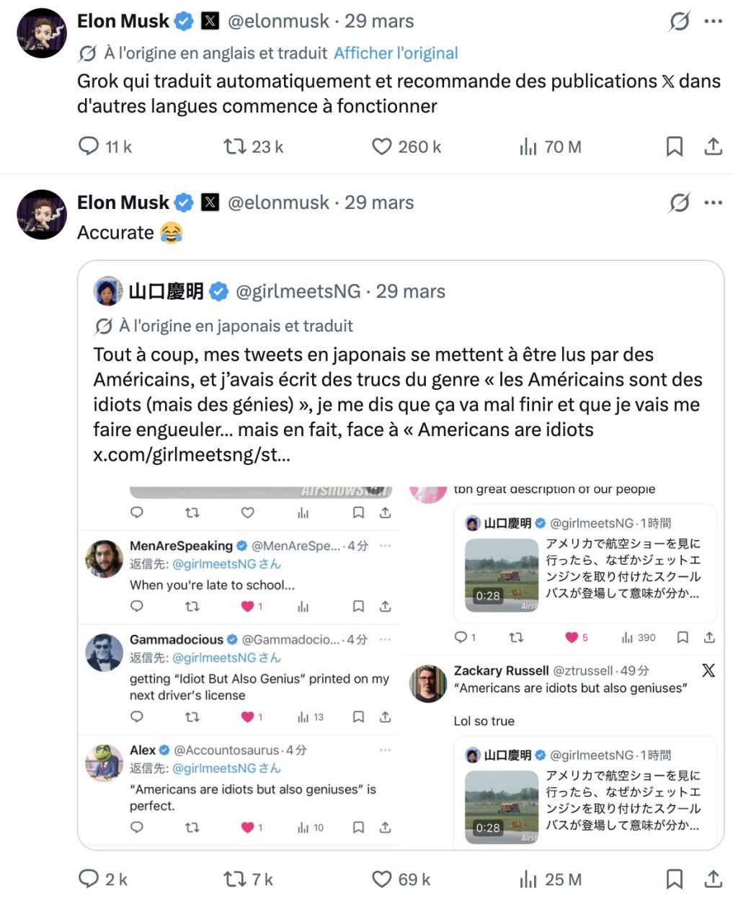Image resolution: width=733 pixels, height=901 pixels.
Task: Toggle like on the tweet with 260 k likes
Action: (x=381, y=146)
